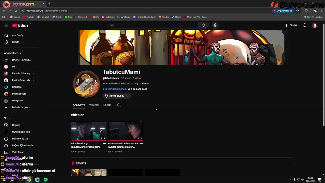This screenshot has height=183, width=325.
Task: Switch to the Shorts channel tab
Action: point(107,105)
